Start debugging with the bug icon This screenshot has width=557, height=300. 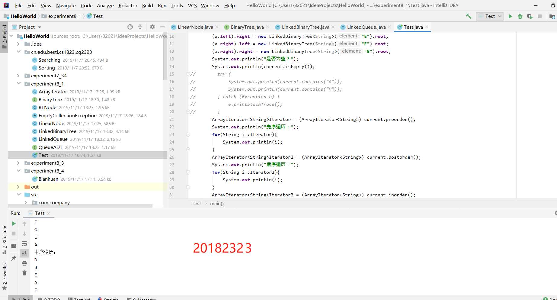point(520,16)
